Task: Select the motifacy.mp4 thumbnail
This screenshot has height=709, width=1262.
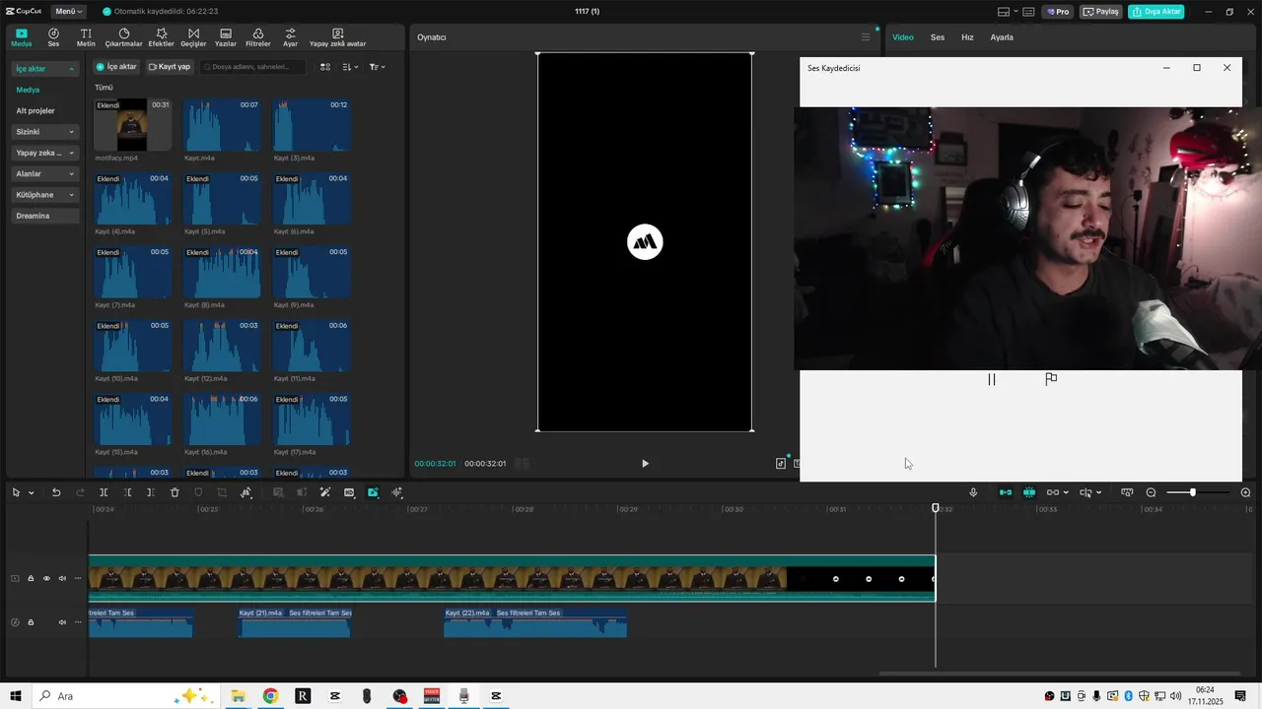Action: (132, 125)
